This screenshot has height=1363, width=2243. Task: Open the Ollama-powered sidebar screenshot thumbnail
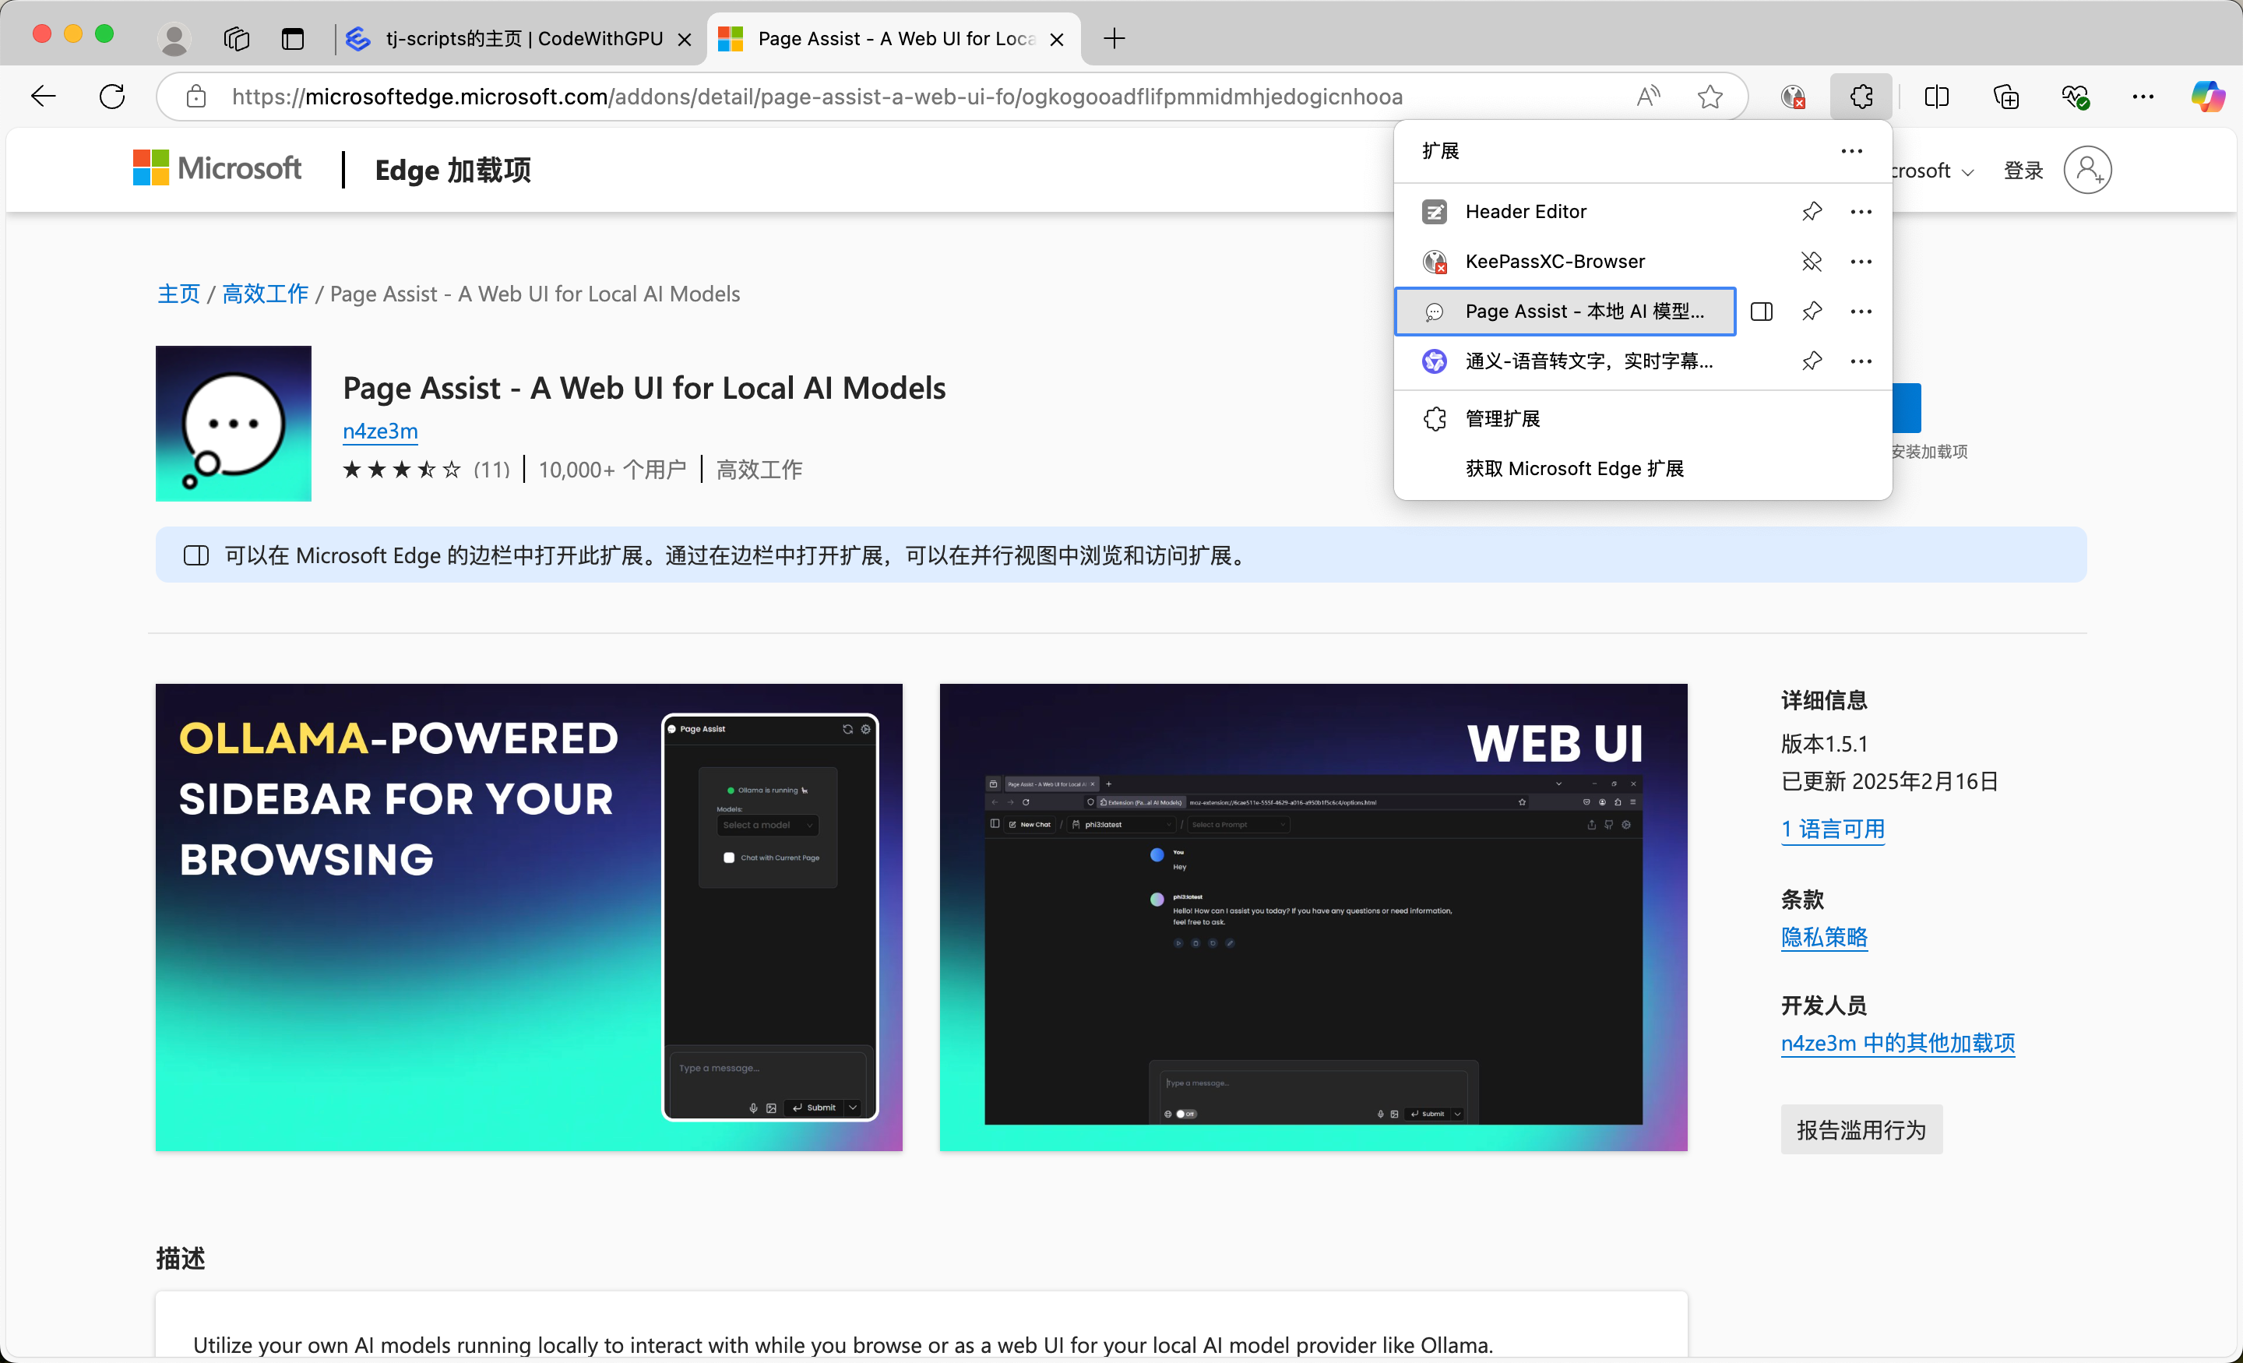click(529, 917)
